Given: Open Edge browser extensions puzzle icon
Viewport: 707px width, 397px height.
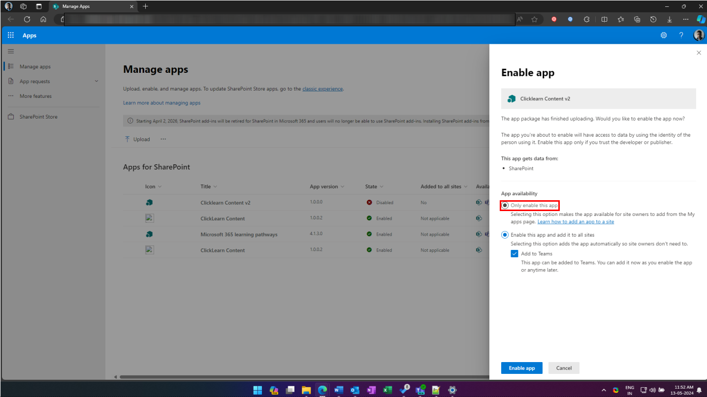Looking at the screenshot, I should (x=586, y=19).
